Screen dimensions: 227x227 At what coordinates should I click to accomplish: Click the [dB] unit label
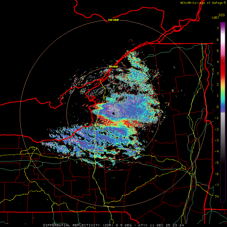tap(215, 17)
